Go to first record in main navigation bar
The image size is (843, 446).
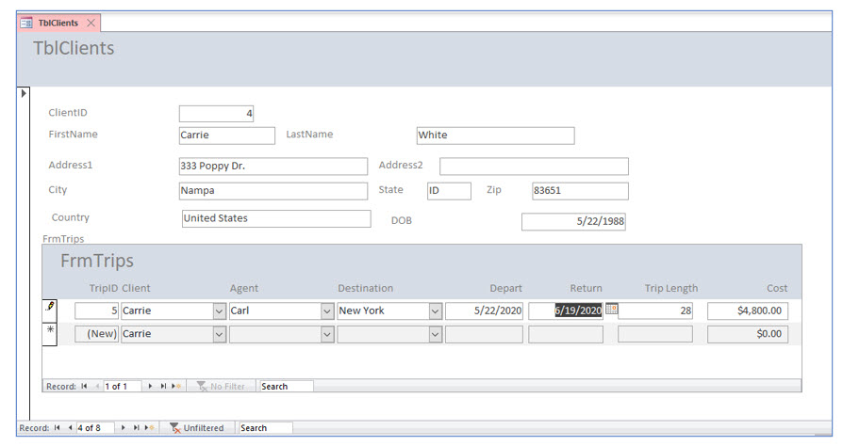pos(57,428)
